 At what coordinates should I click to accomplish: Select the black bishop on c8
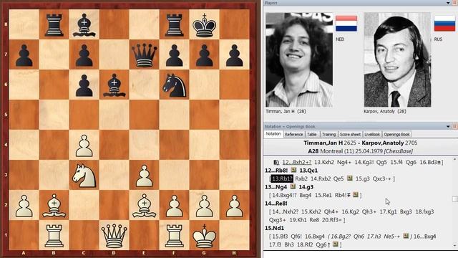(x=84, y=24)
